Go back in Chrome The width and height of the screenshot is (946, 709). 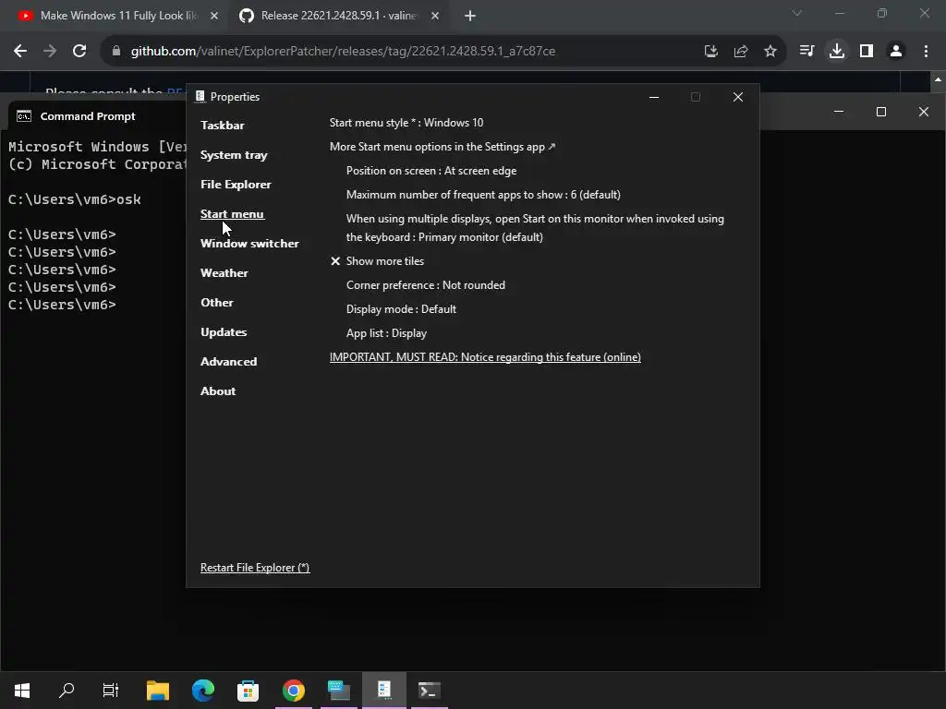20,52
